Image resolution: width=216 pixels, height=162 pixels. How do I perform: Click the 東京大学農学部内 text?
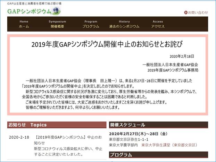point(123,145)
